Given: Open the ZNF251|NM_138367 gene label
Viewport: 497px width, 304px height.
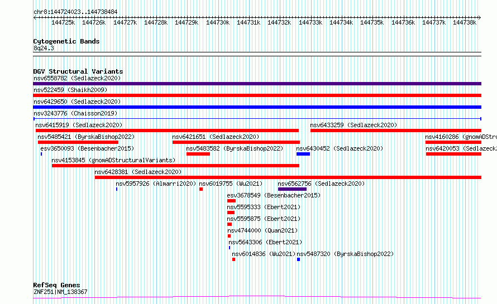Looking at the screenshot, I should 60,292.
